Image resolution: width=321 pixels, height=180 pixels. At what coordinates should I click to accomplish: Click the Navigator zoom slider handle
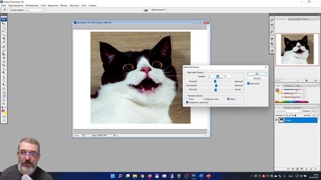pyautogui.click(x=306, y=80)
